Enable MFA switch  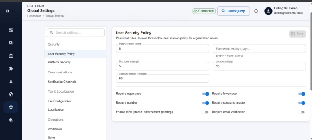tap(205, 112)
